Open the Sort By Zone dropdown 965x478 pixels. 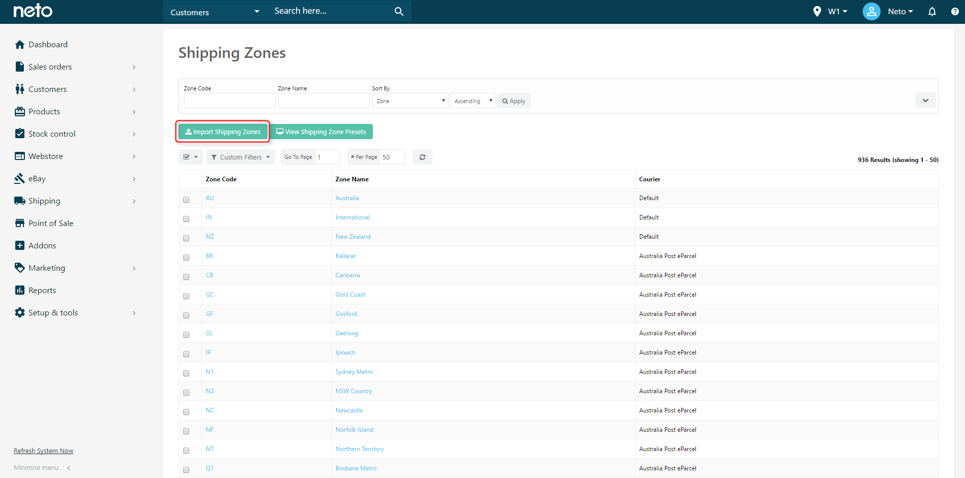point(411,101)
